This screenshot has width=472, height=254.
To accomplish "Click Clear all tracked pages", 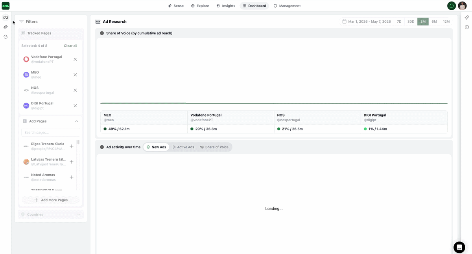I will click(70, 46).
